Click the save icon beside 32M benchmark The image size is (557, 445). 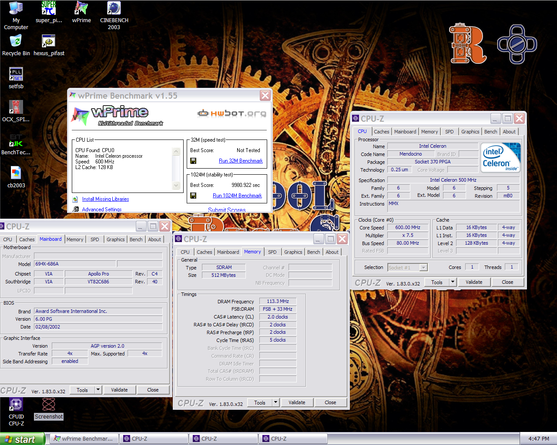click(x=193, y=161)
